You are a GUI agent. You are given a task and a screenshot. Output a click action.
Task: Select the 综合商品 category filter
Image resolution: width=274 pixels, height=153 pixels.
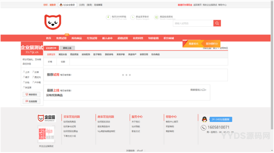tap(156, 55)
